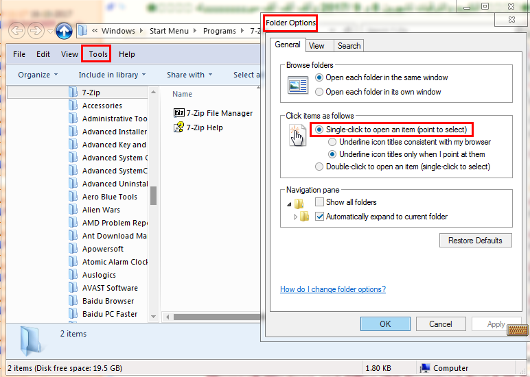The image size is (530, 377).
Task: Select Underline titles consistent with my browser
Action: click(332, 142)
